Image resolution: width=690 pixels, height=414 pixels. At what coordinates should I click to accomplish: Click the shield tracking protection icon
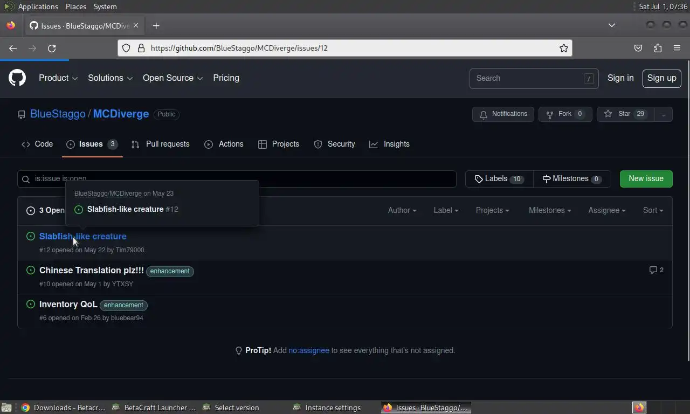point(126,48)
